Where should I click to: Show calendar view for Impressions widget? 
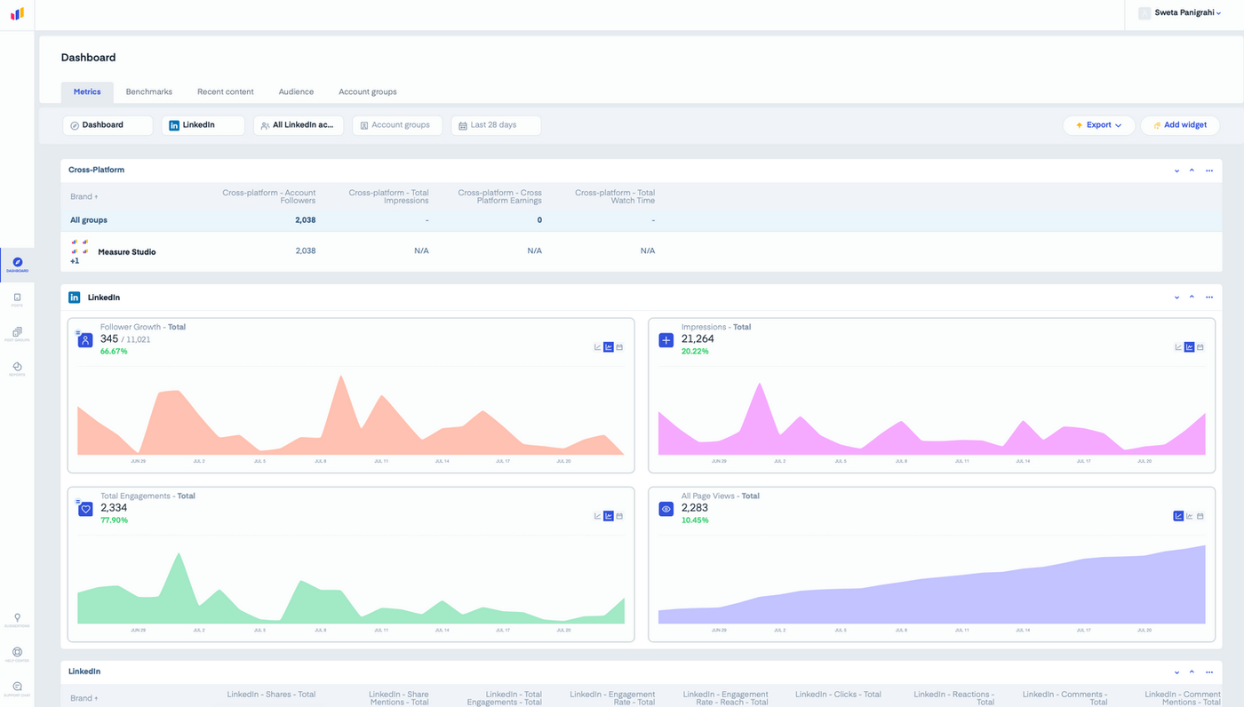[x=1200, y=347]
